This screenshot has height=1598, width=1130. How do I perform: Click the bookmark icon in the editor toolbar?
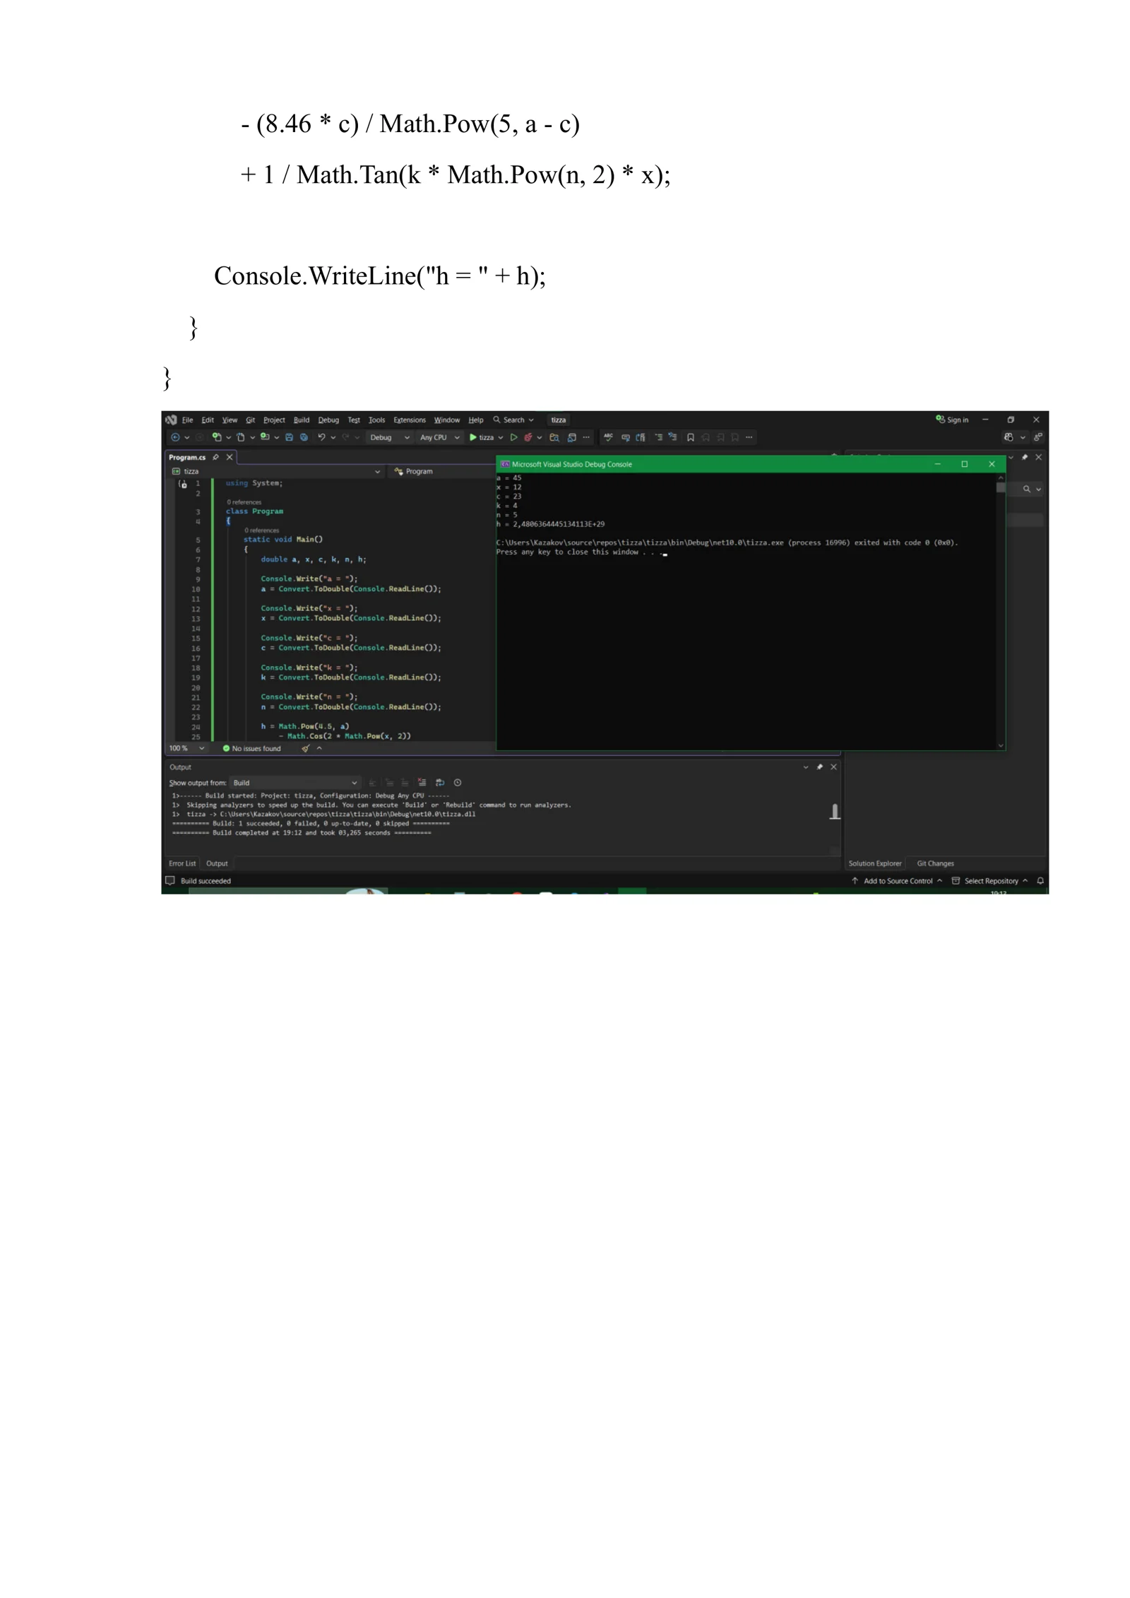pyautogui.click(x=691, y=437)
